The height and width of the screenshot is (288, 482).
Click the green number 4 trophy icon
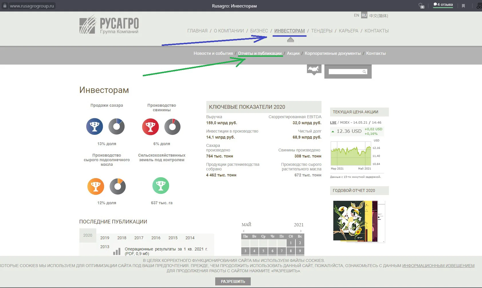tap(161, 186)
